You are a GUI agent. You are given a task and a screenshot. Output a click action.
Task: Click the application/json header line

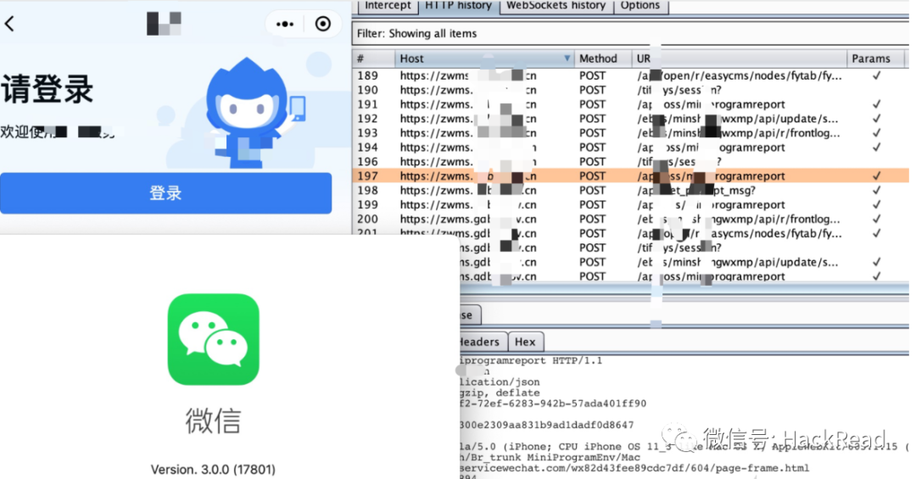pyautogui.click(x=500, y=382)
